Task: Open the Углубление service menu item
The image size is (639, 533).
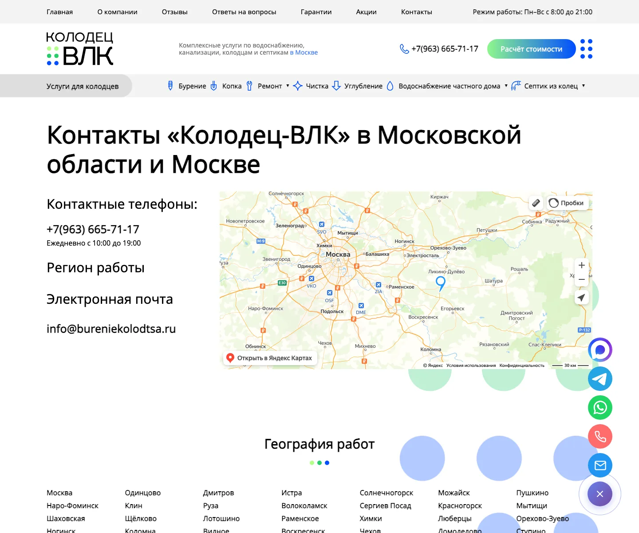Action: [357, 86]
